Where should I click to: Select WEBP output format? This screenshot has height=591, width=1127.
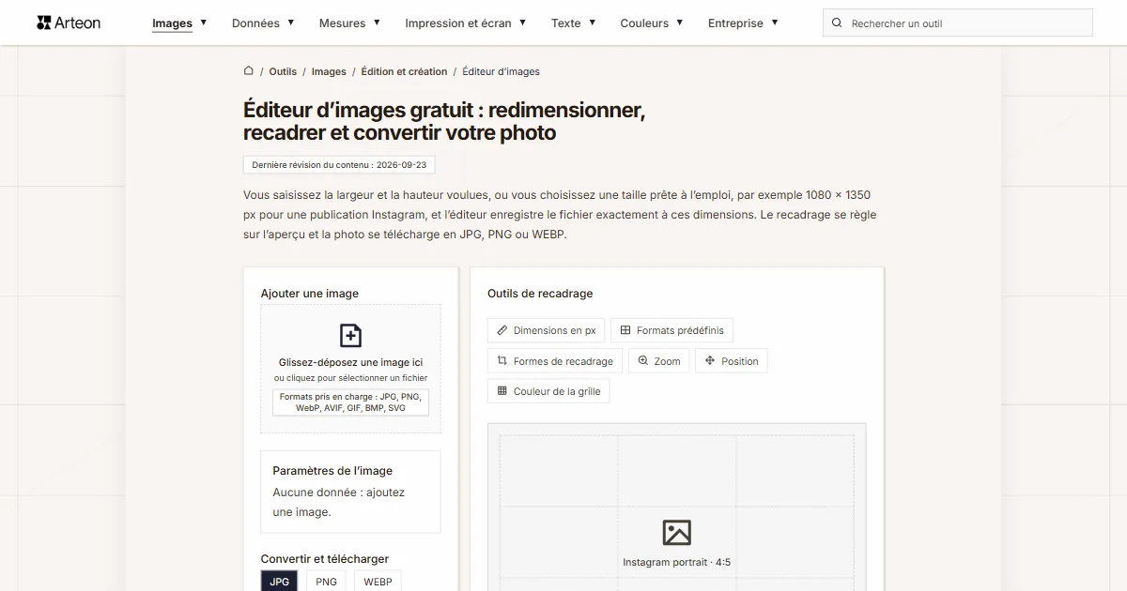click(378, 582)
